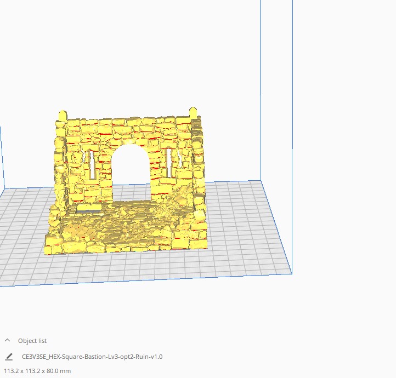Click the right corner peg atop the wall
Image resolution: width=396 pixels, height=378 pixels.
click(193, 112)
